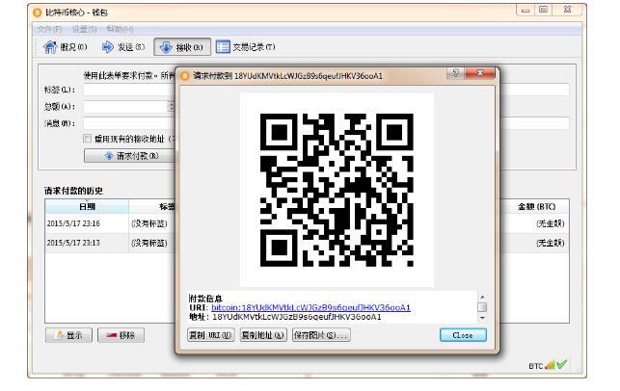Viewport: 620px width, 391px height.
Task: Click the network connection bars status icon
Action: pos(550,365)
